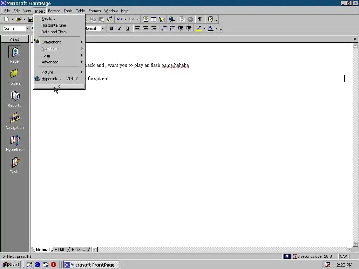Click the Insert Component toolbar icon
Viewport: 359px width, 269px height.
point(145,20)
